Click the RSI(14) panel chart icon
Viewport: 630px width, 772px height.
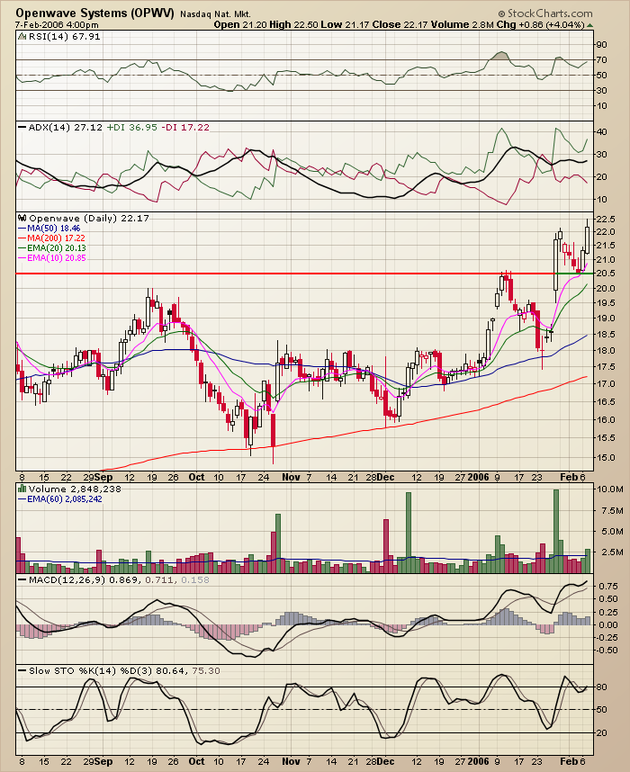22,36
